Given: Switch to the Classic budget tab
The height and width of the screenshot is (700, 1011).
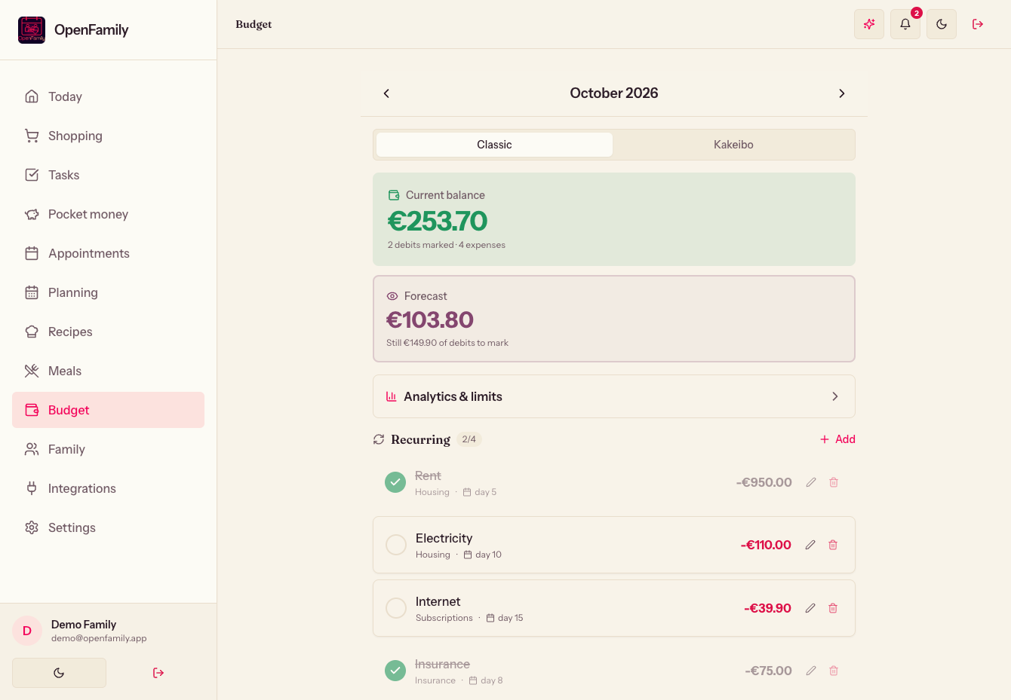Looking at the screenshot, I should click(x=494, y=145).
